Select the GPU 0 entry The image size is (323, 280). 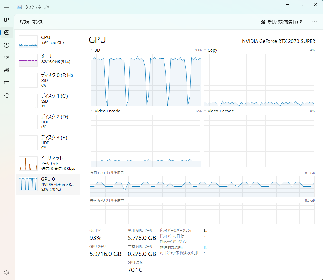point(48,184)
